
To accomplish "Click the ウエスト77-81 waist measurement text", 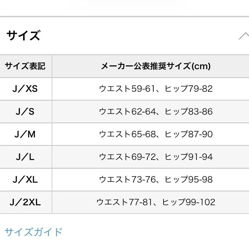I will point(124,202).
